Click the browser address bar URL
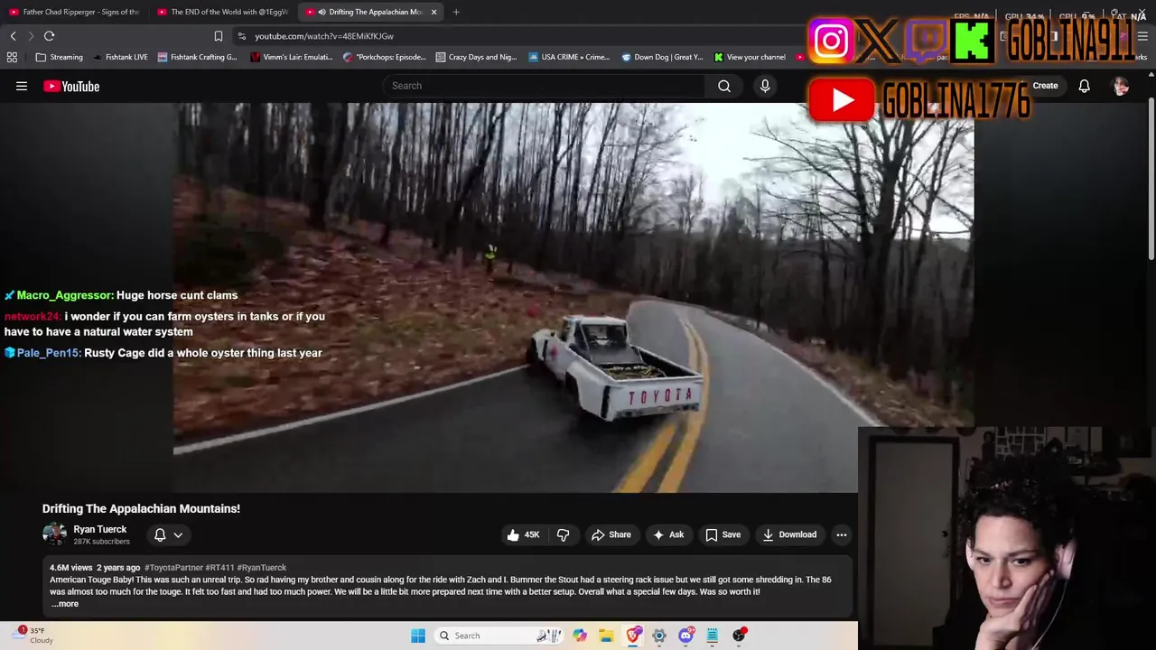1156x650 pixels. click(x=323, y=36)
